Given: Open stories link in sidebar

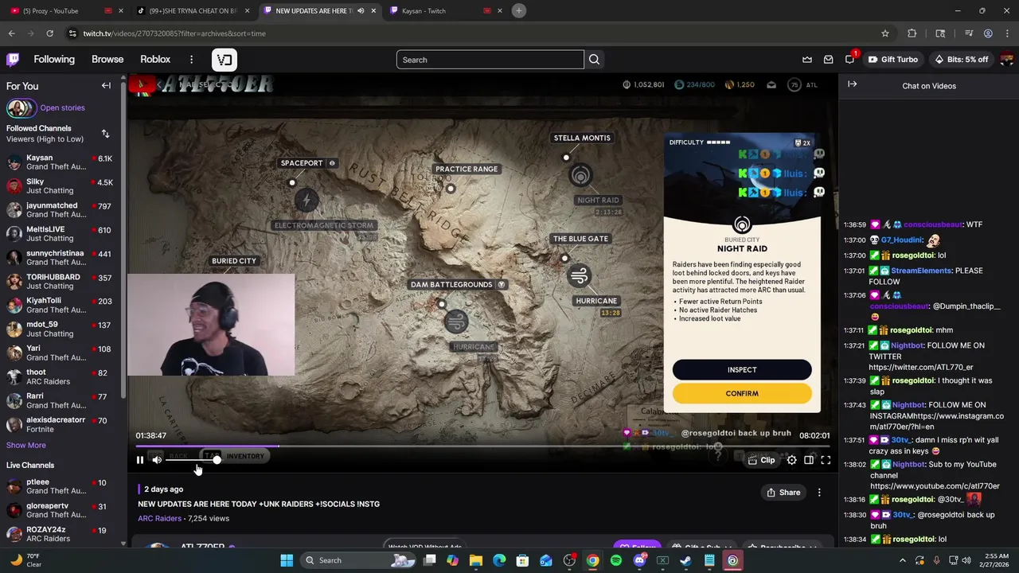Looking at the screenshot, I should [62, 108].
